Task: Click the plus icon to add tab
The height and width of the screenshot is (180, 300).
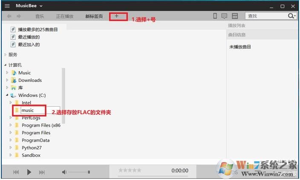Action: (117, 16)
